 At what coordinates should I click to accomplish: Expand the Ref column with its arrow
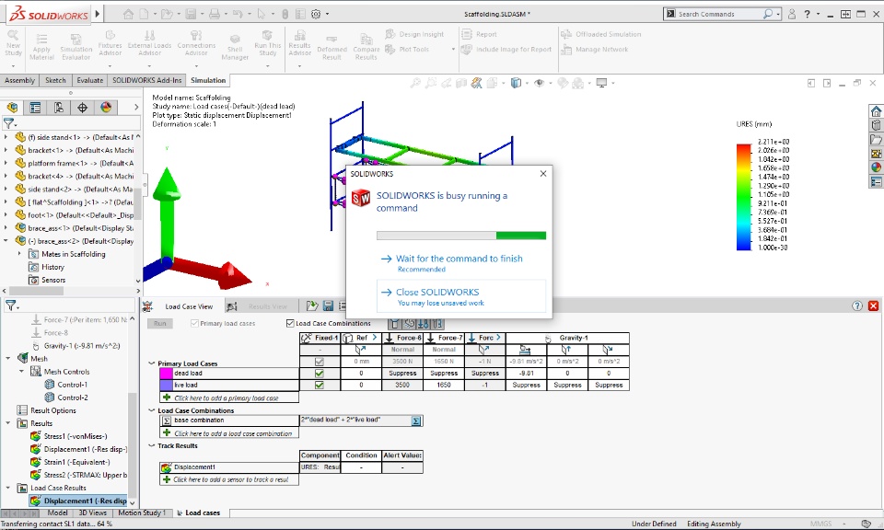(x=374, y=338)
